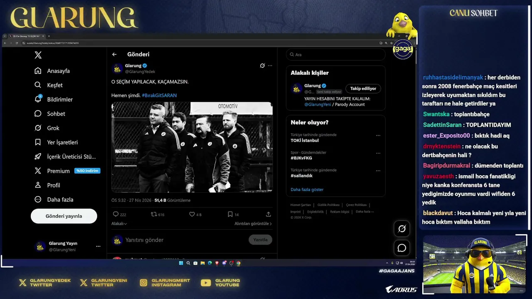Close the X'te Glarung browser tab
This screenshot has width=532, height=299.
(43, 36)
